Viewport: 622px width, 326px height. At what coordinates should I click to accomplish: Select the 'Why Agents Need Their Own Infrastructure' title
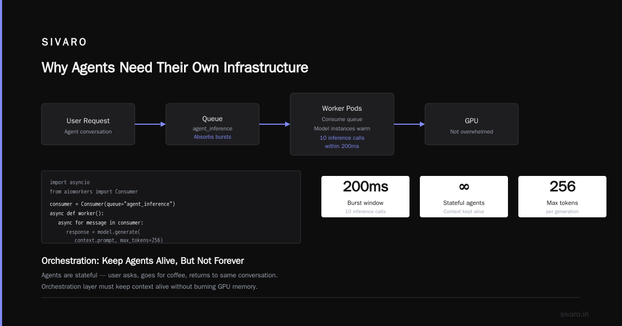(175, 68)
